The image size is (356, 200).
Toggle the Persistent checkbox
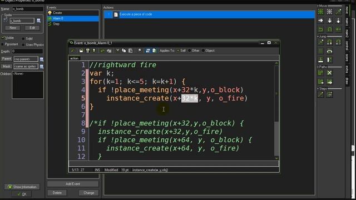point(3,44)
